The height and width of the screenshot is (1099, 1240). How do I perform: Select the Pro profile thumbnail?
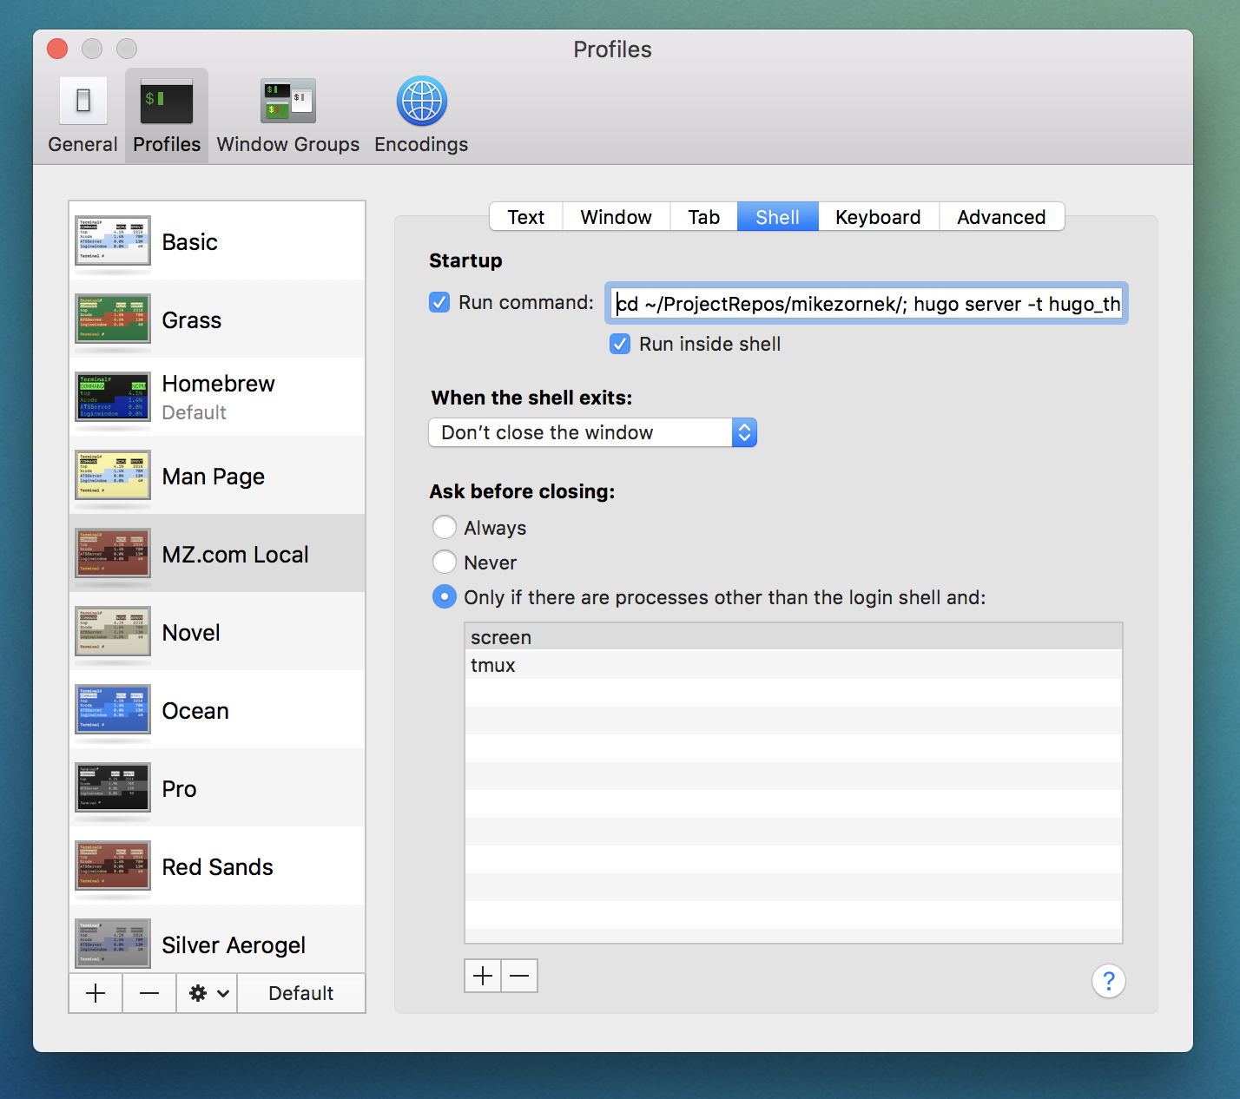[113, 787]
